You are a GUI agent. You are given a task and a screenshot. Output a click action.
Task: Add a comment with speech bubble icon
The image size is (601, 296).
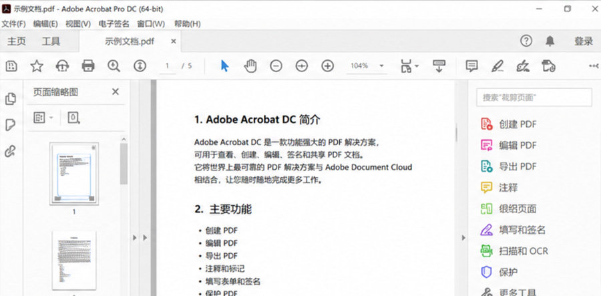coord(471,66)
